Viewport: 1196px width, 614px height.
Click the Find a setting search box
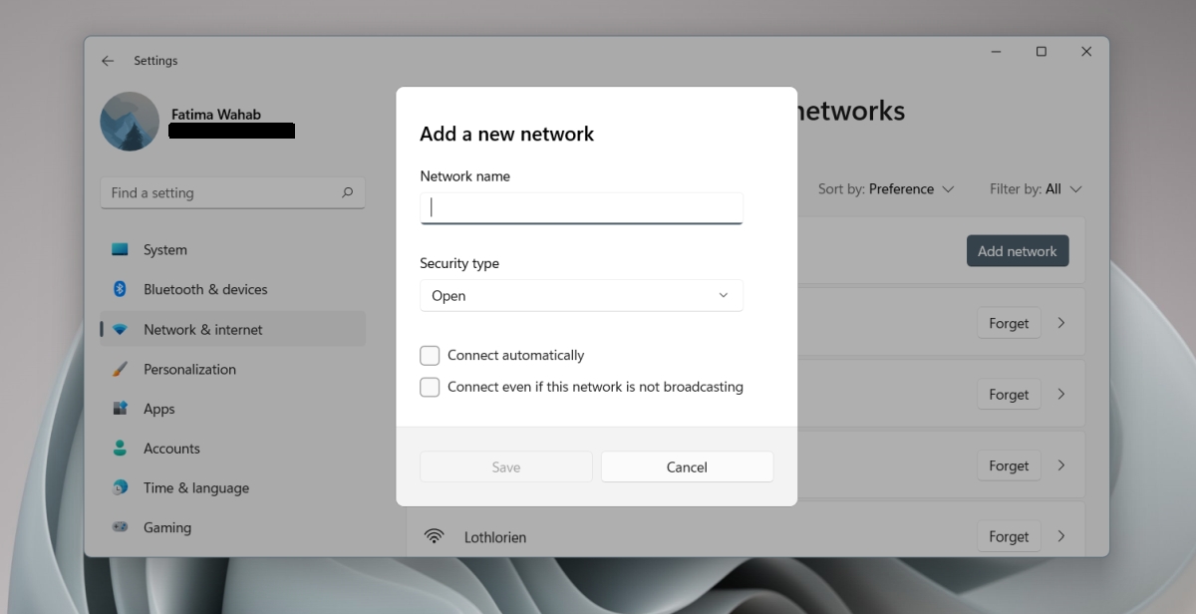point(232,192)
